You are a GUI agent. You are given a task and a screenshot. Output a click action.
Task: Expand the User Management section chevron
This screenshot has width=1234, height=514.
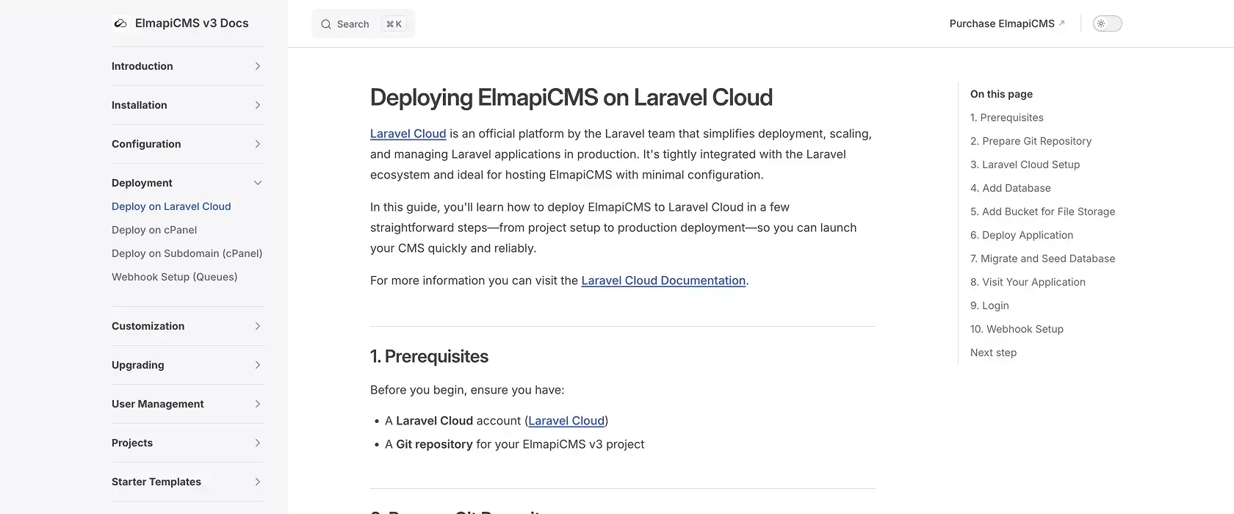(258, 404)
